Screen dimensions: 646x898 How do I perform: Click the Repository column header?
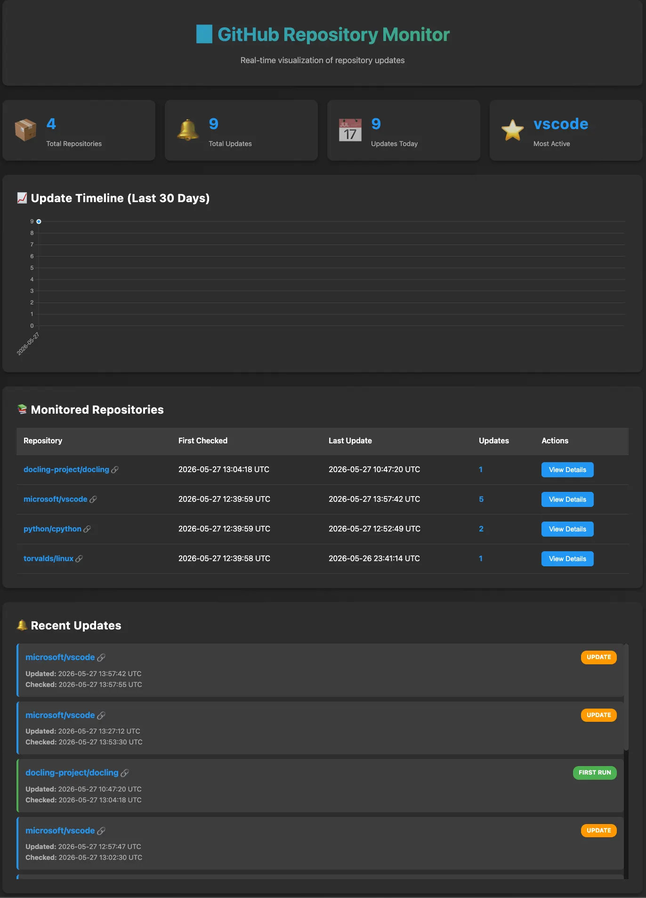43,441
